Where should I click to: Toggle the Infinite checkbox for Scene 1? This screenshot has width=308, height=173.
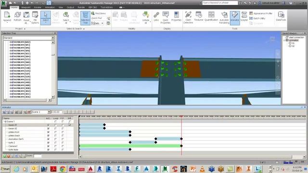click(x=70, y=122)
